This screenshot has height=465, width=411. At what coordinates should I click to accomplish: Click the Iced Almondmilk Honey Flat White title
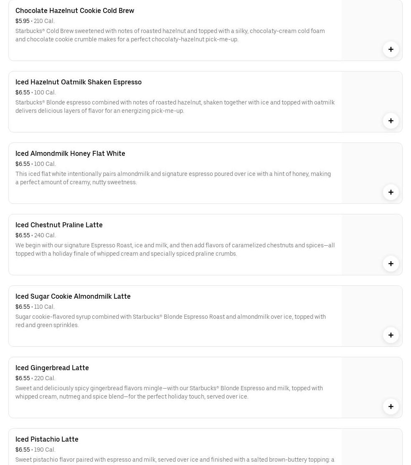click(x=70, y=153)
